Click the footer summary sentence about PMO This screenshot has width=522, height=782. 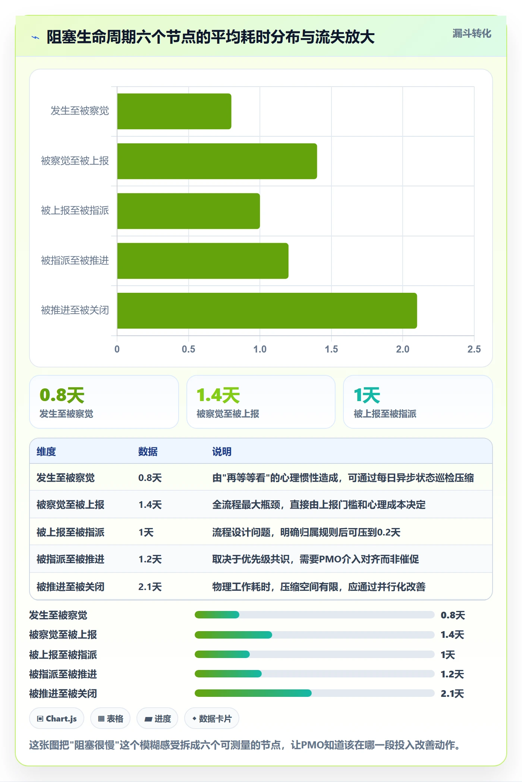[245, 745]
